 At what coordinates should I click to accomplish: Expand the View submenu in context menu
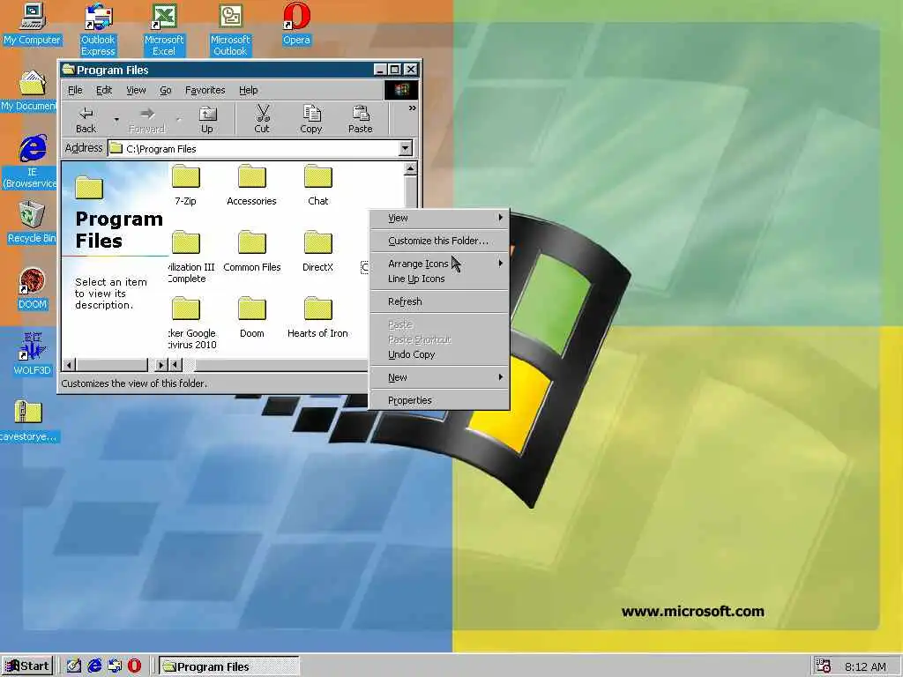coord(439,218)
